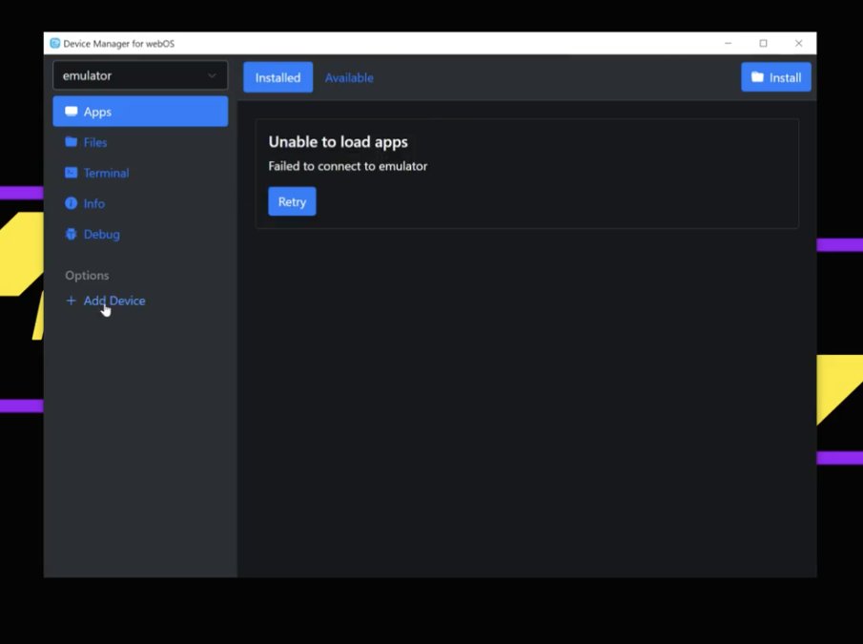Click the Info circle icon
This screenshot has width=863, height=644.
[x=71, y=203]
